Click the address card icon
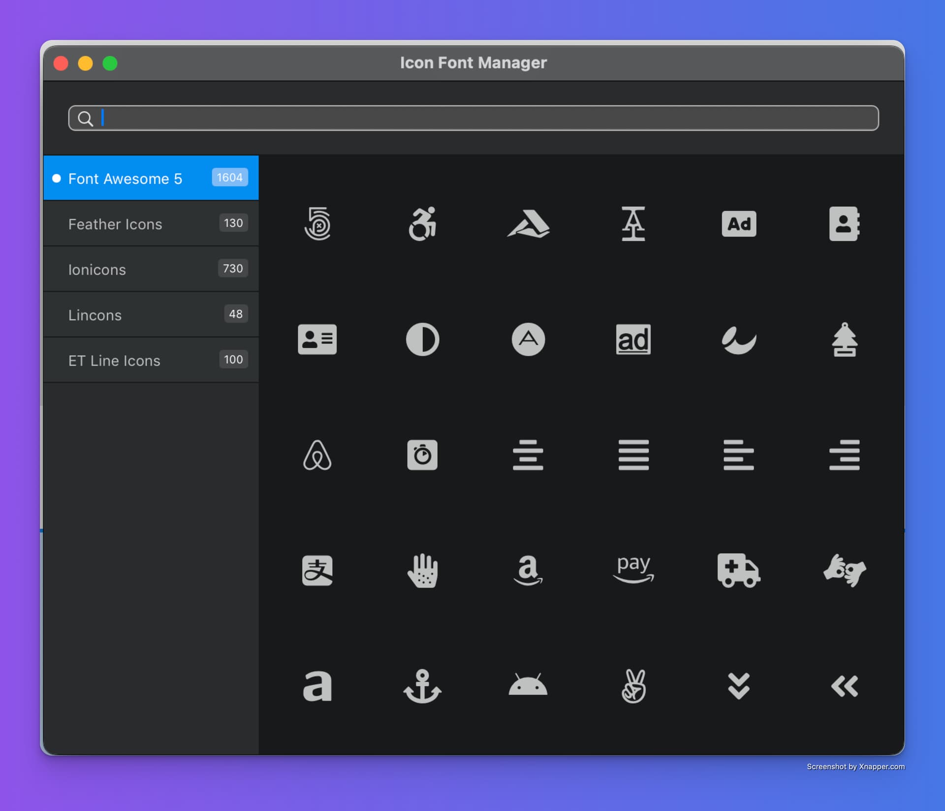 (x=317, y=339)
